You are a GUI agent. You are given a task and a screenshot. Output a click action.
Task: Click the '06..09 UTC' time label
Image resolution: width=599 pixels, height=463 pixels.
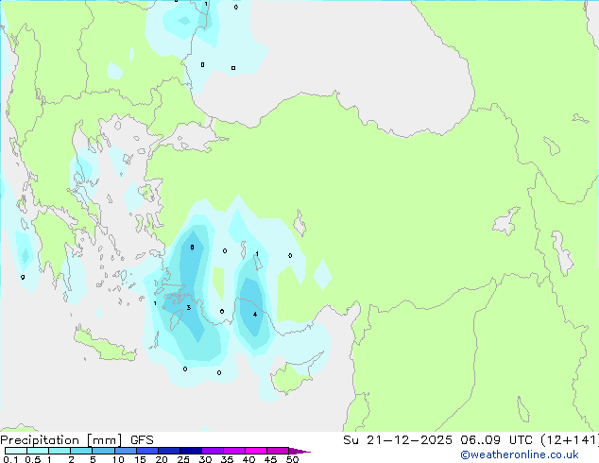coord(496,440)
